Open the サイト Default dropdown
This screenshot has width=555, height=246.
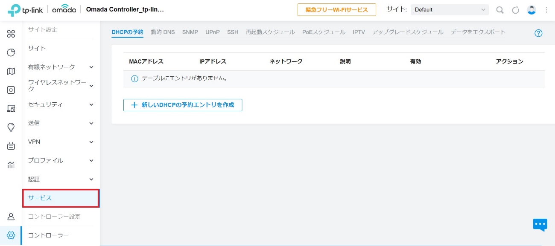449,10
